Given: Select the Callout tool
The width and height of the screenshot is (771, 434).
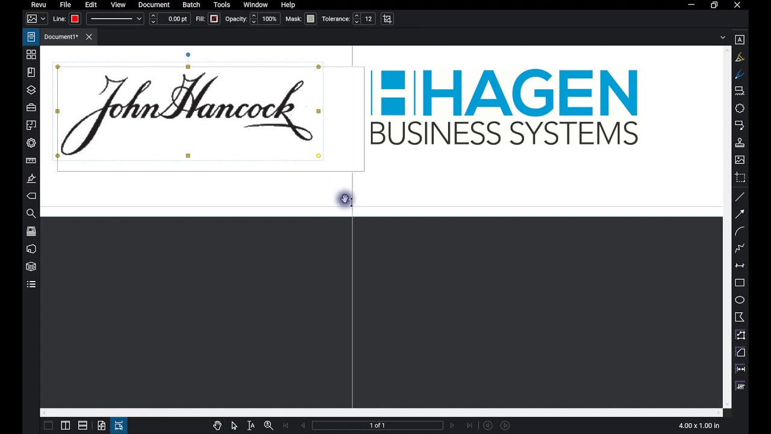Looking at the screenshot, I should coord(740,125).
